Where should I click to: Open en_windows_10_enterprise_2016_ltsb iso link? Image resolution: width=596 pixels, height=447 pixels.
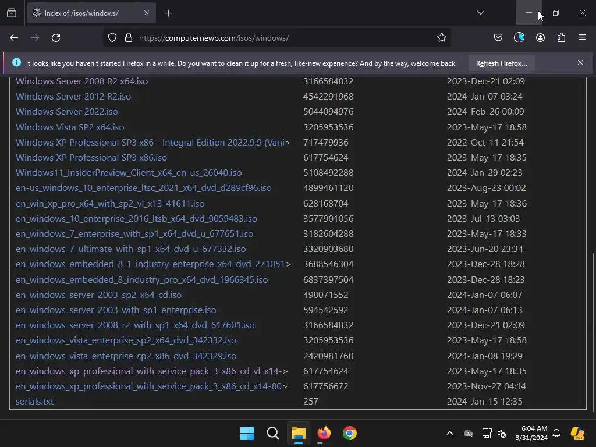coord(136,219)
